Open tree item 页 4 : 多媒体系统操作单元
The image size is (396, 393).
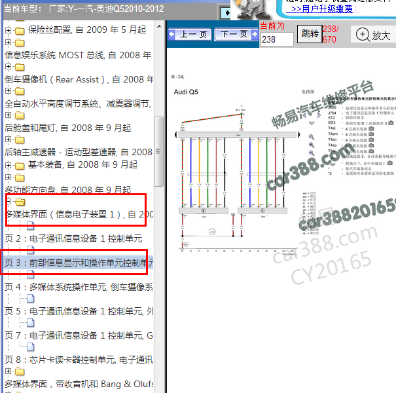coord(79,287)
